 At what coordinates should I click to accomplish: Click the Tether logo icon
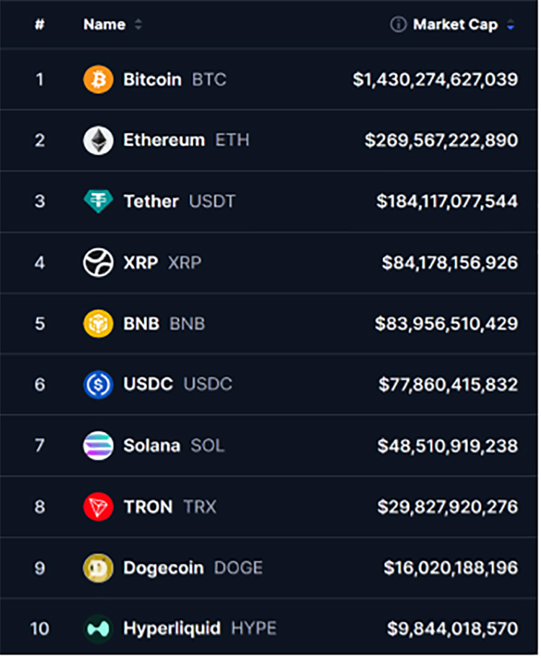(x=98, y=202)
